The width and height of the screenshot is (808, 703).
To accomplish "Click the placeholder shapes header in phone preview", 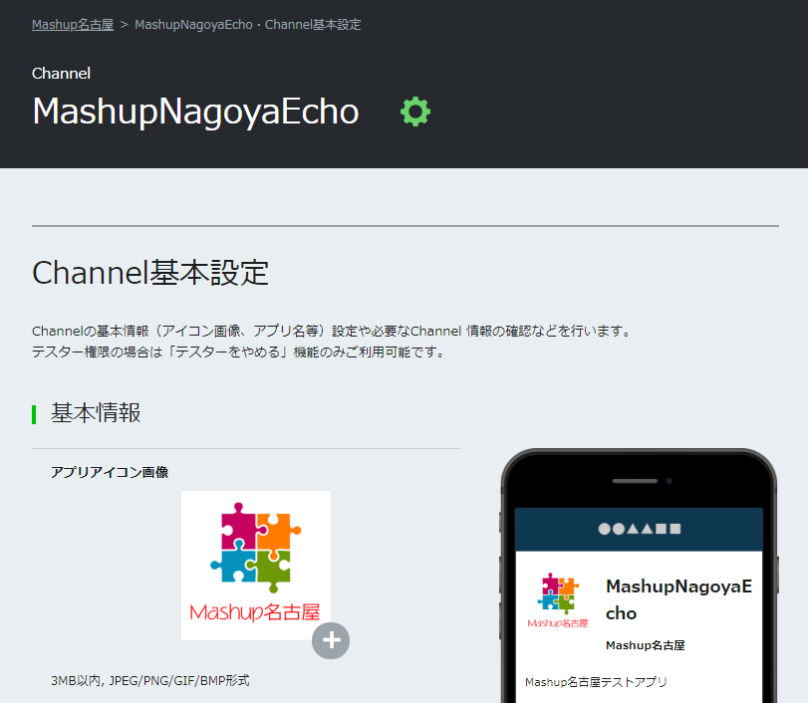I will click(639, 529).
